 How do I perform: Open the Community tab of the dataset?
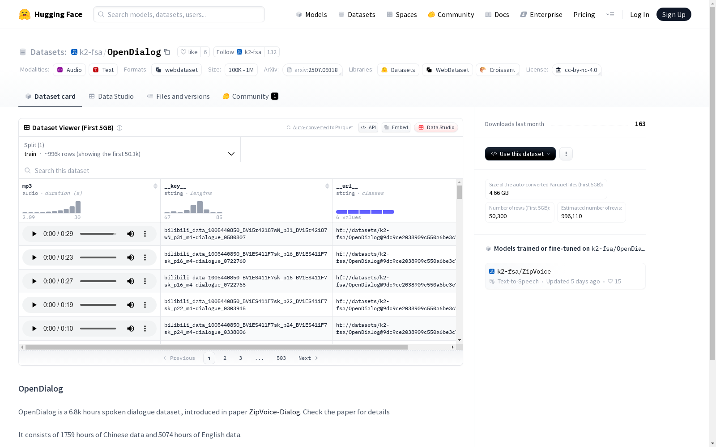point(250,97)
